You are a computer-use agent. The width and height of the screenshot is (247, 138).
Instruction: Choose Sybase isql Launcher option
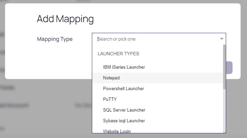pyautogui.click(x=158, y=121)
